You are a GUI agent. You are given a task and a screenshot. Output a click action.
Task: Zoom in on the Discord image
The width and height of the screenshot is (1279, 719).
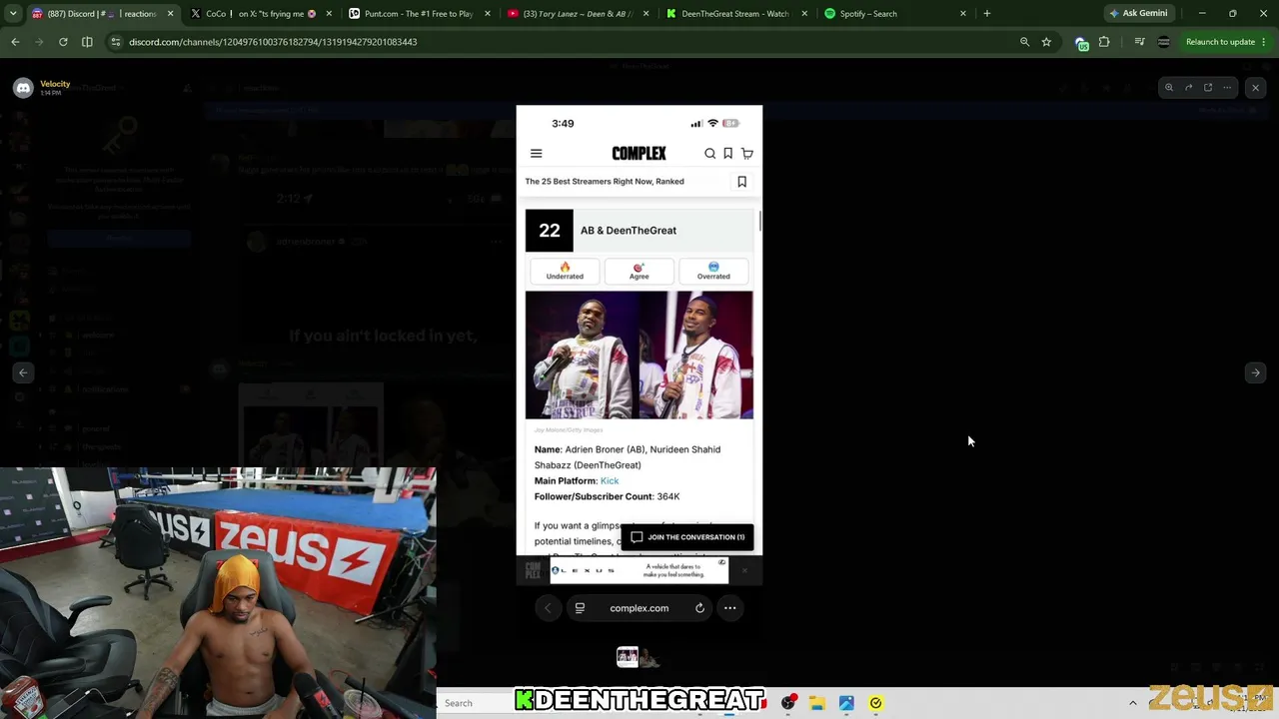pyautogui.click(x=1169, y=88)
